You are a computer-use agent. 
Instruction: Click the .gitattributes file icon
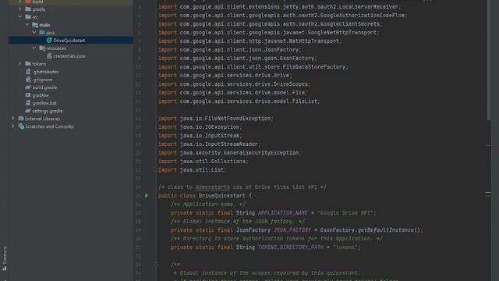[28, 72]
